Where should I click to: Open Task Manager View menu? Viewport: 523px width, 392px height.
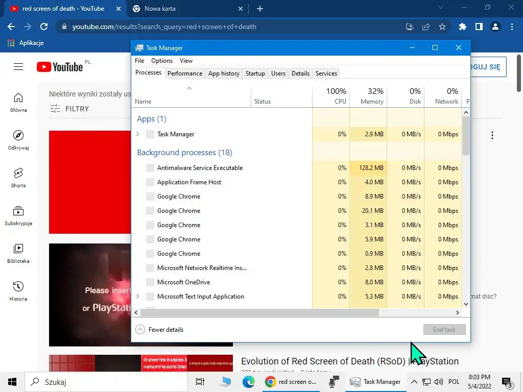click(x=186, y=61)
